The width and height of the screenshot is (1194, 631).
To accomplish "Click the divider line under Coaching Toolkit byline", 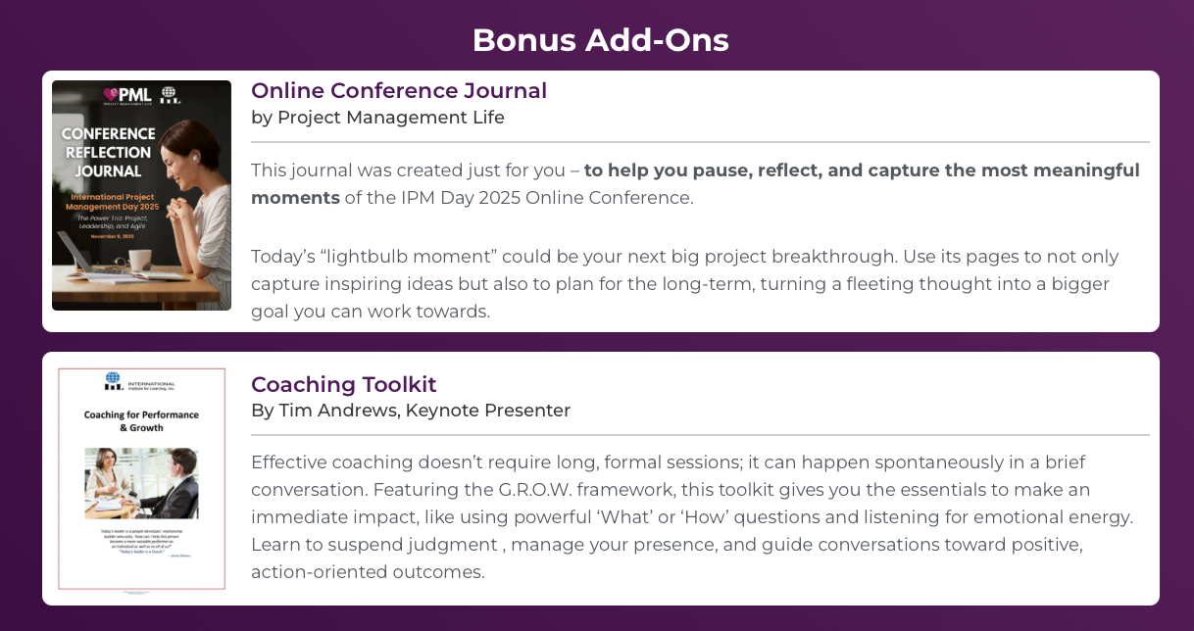I will click(x=700, y=435).
